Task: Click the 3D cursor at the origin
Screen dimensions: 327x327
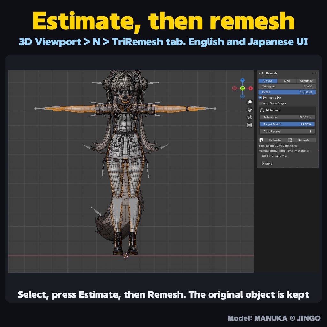Action: [125, 255]
